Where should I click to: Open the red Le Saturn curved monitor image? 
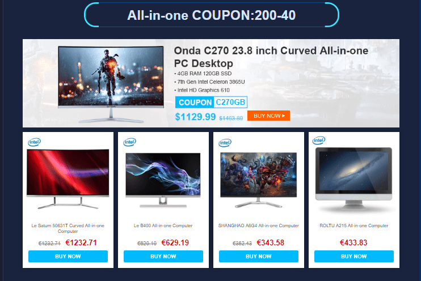[68, 179]
